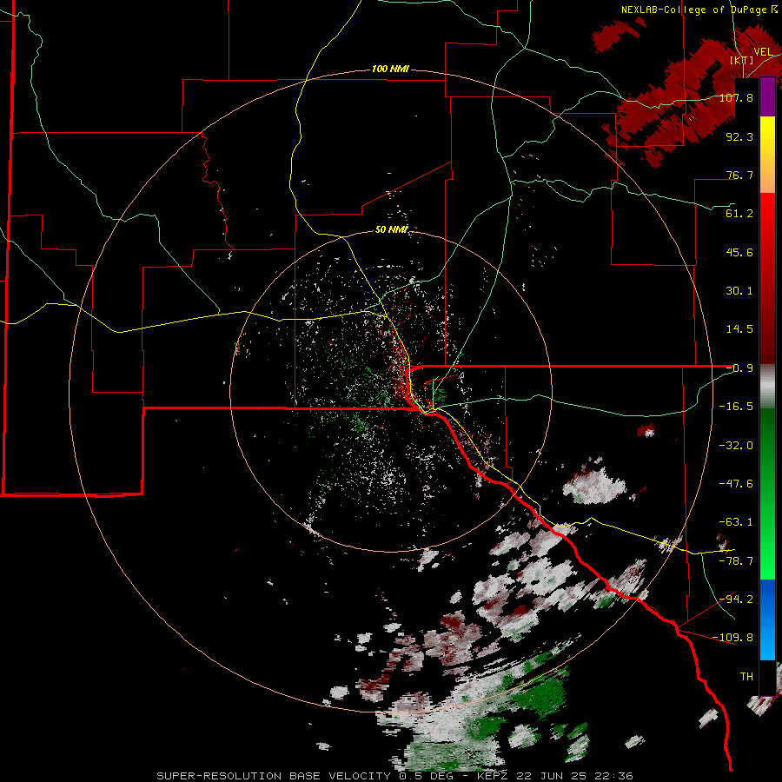Viewport: 782px width, 782px height.
Task: Click the -63.1 value on velocity scale
Action: [x=736, y=521]
